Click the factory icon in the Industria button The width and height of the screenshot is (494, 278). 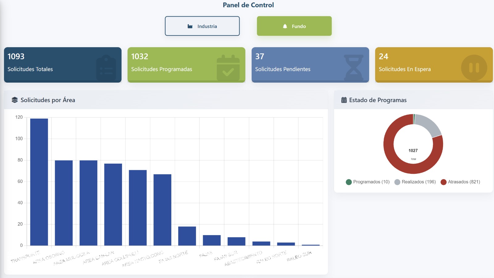[x=190, y=26]
